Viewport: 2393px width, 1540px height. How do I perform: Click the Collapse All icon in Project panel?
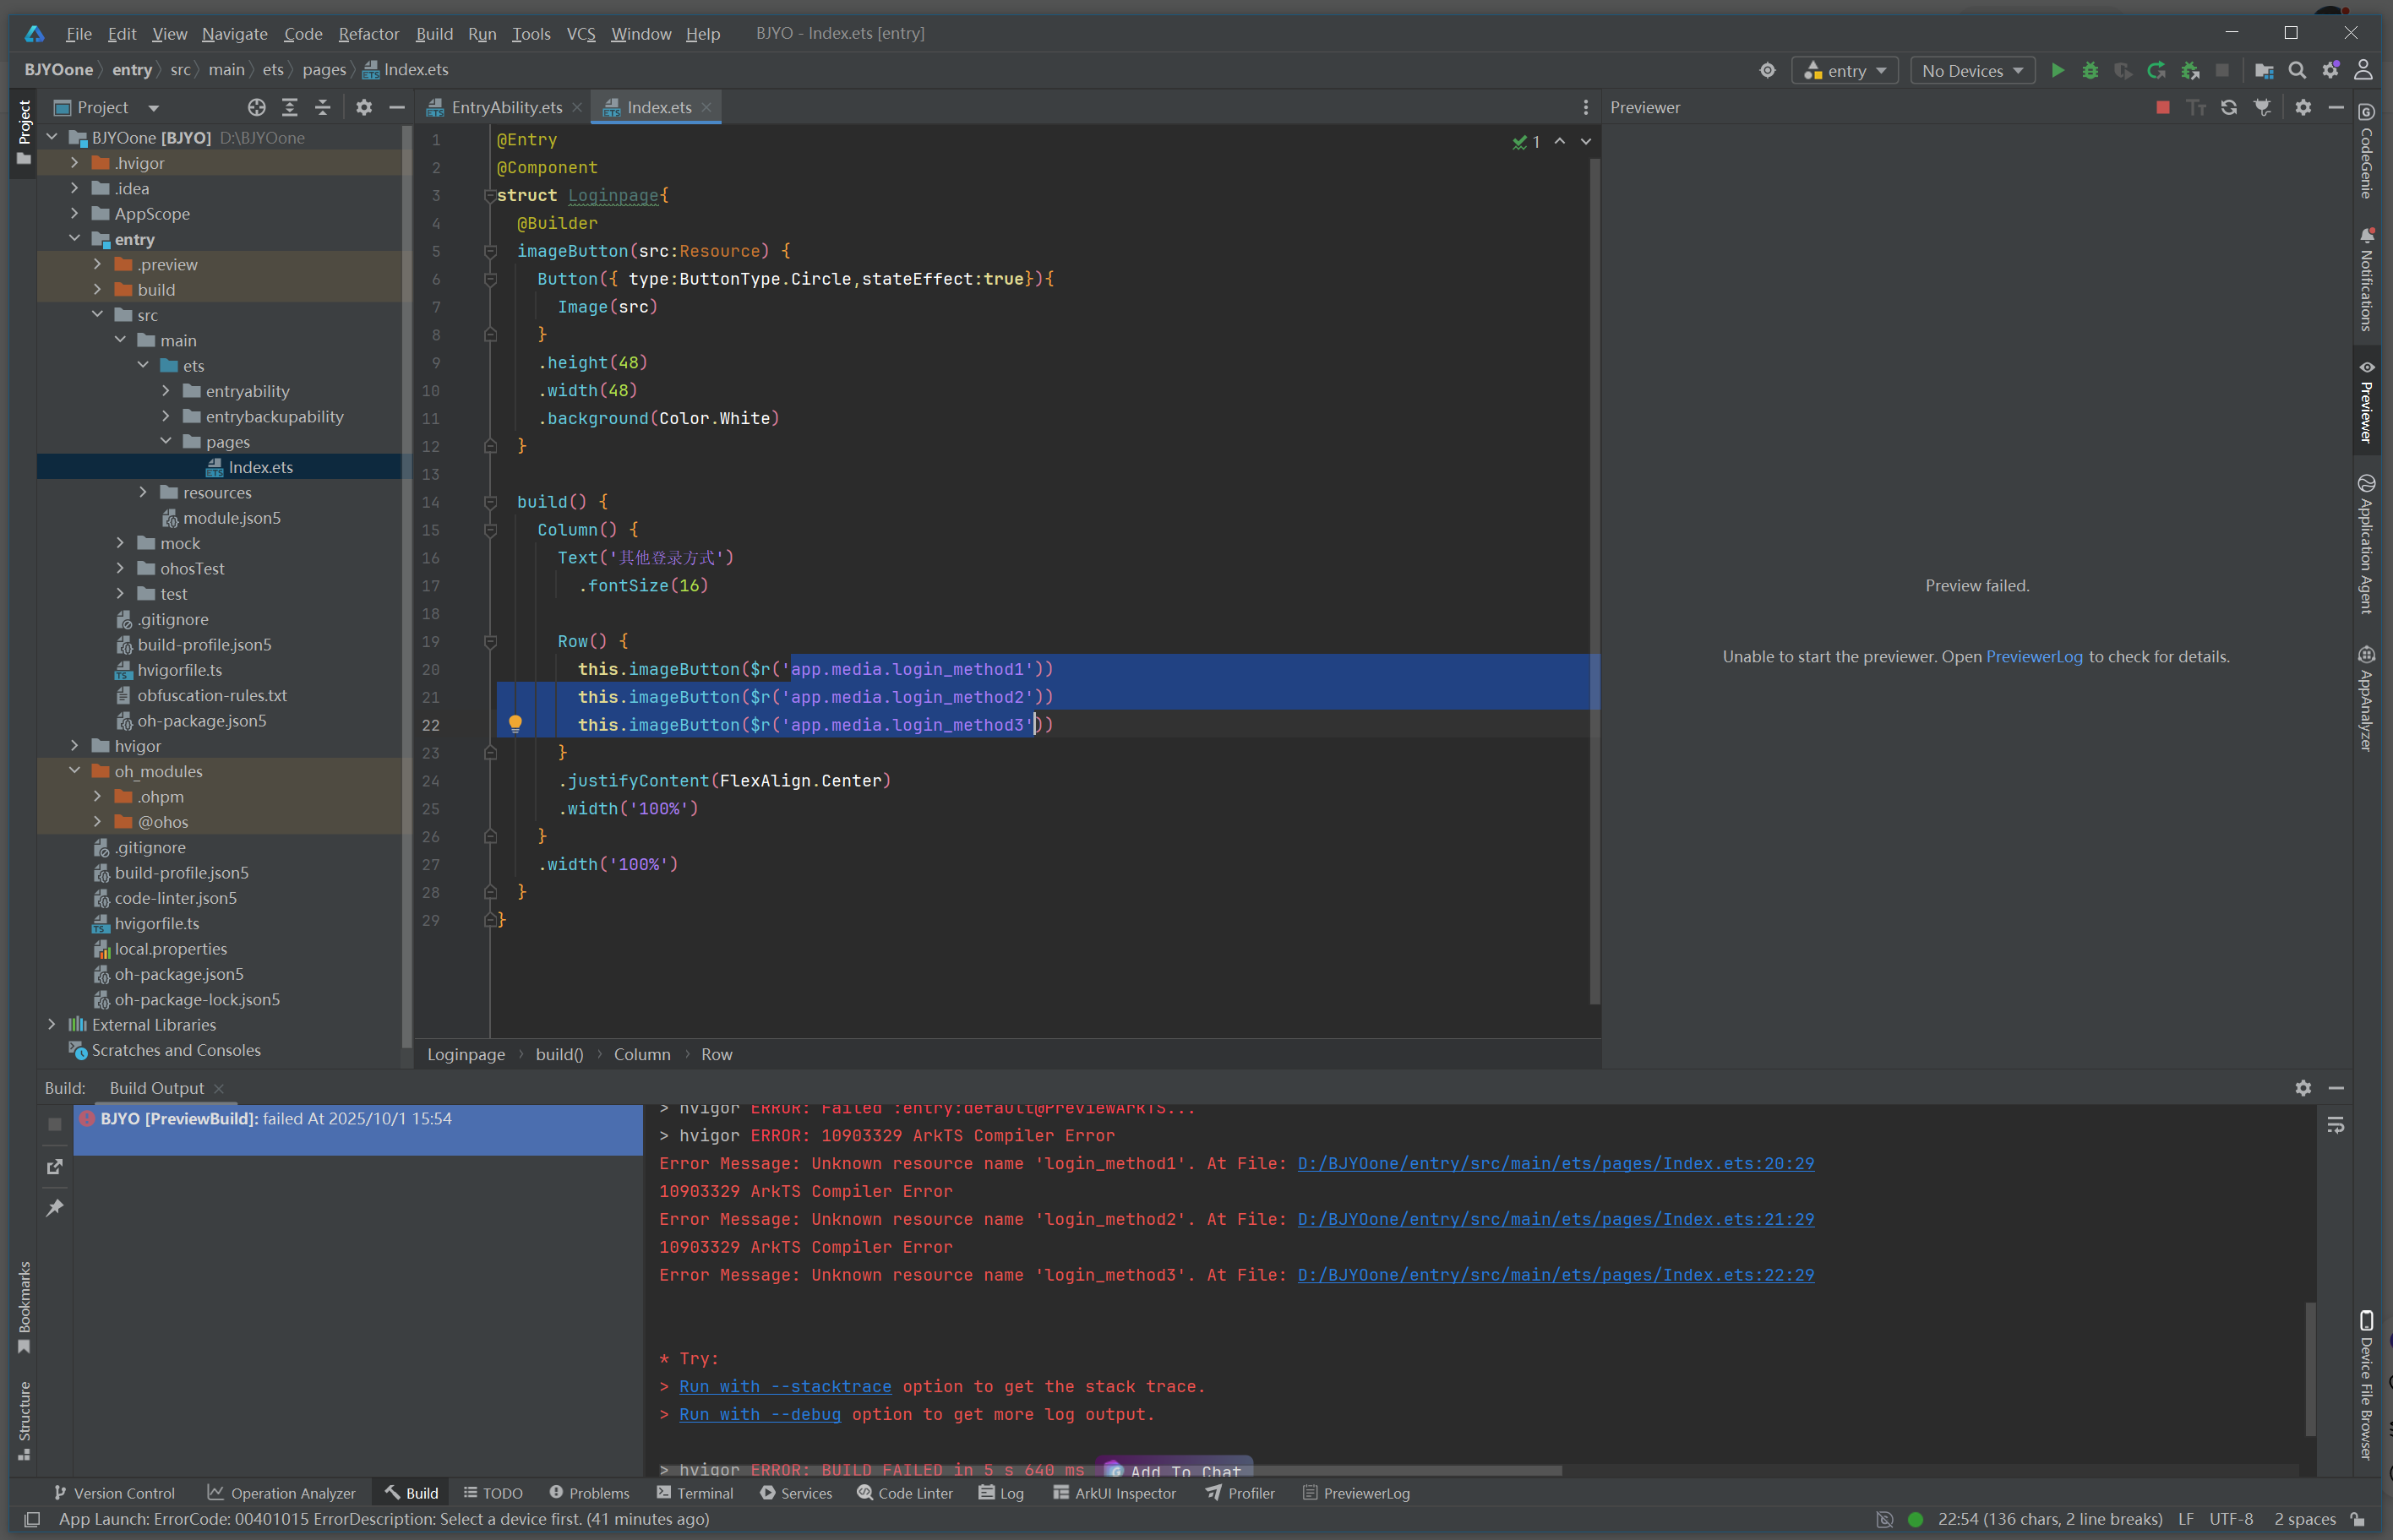click(323, 108)
